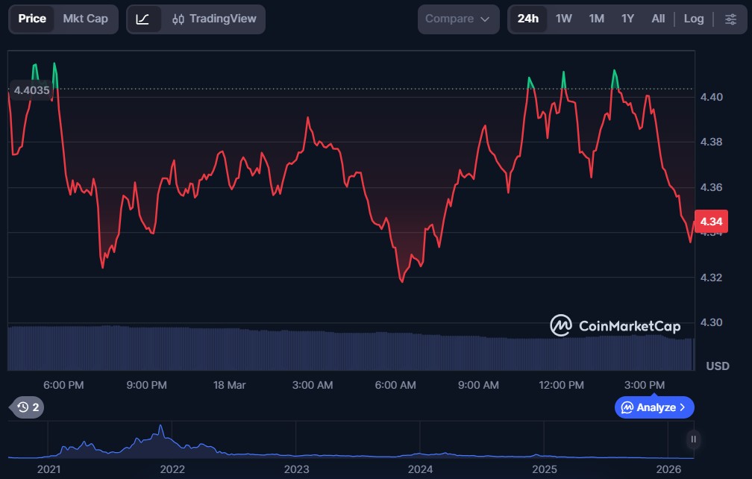The image size is (752, 479).
Task: Switch chart to Mkt Cap view
Action: (85, 19)
